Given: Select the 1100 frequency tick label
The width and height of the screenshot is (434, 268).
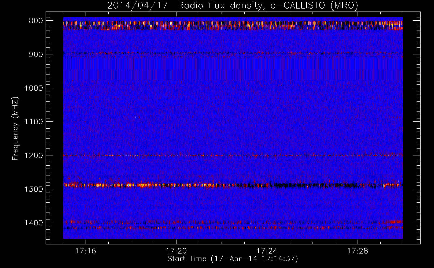Looking at the screenshot, I should tap(34, 122).
